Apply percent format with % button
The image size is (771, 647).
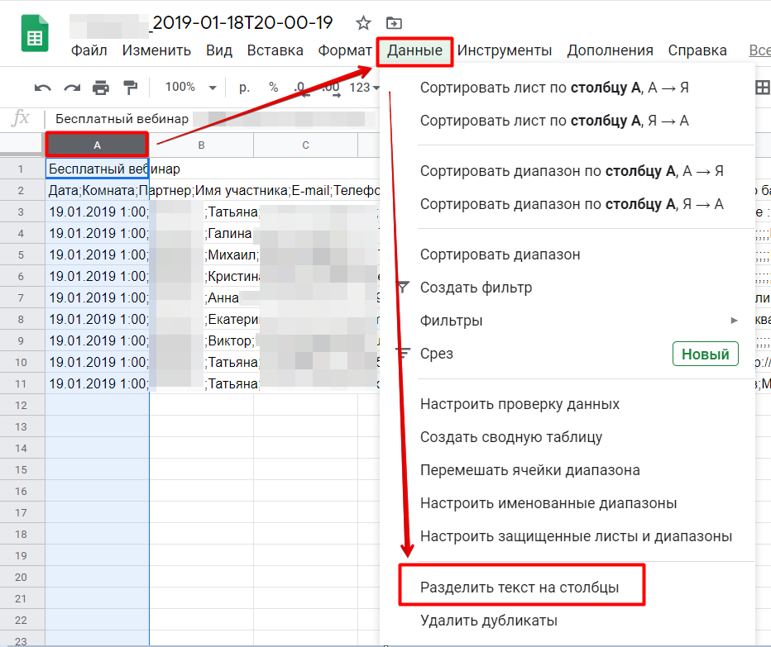click(273, 88)
